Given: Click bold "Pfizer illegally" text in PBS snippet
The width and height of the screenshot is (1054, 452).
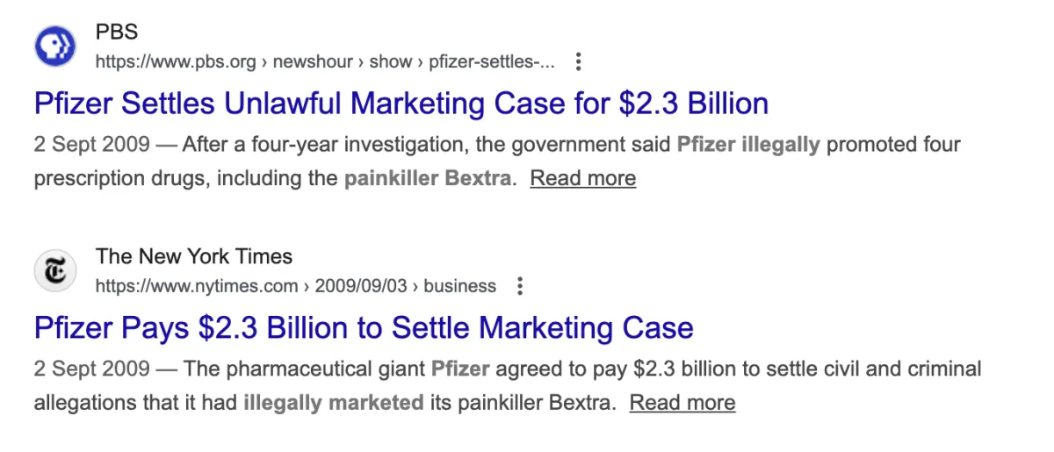Looking at the screenshot, I should [747, 144].
